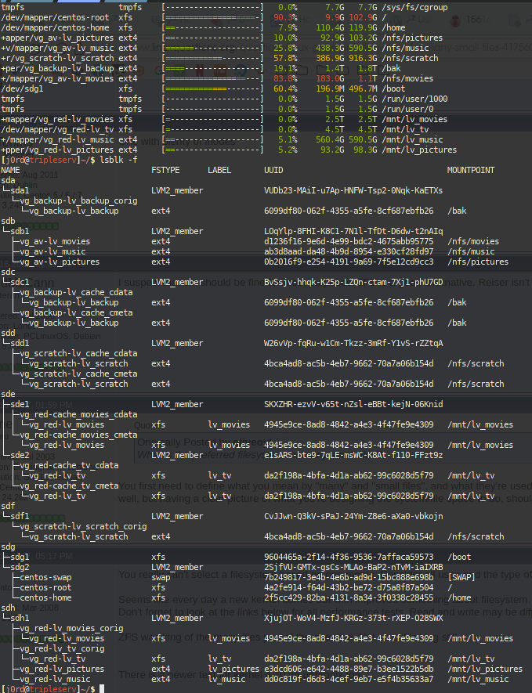This screenshot has height=693, width=532.
Task: Click UUID starting with LOqYlp-8FHI
Action: (x=353, y=231)
